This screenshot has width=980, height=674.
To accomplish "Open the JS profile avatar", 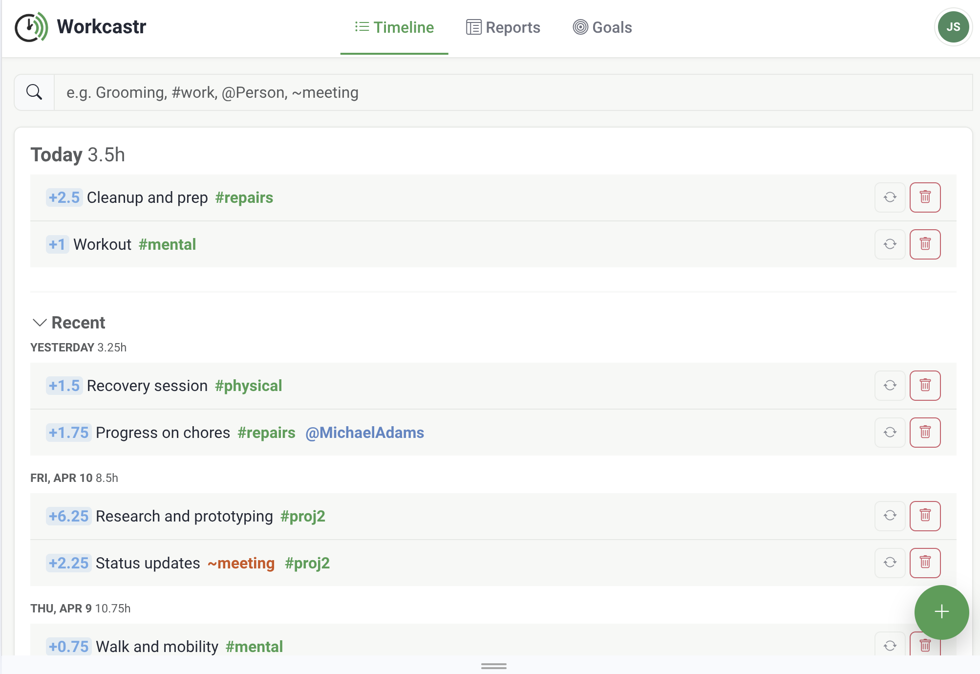I will pos(953,27).
